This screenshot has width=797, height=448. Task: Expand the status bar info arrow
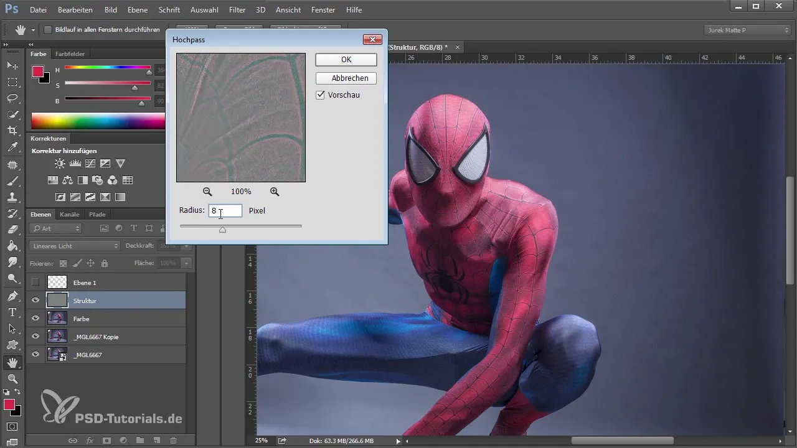(398, 441)
